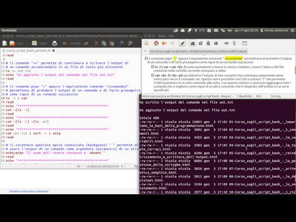Tick checkbox before 'Il comando pipe' note

[x=146, y=58]
